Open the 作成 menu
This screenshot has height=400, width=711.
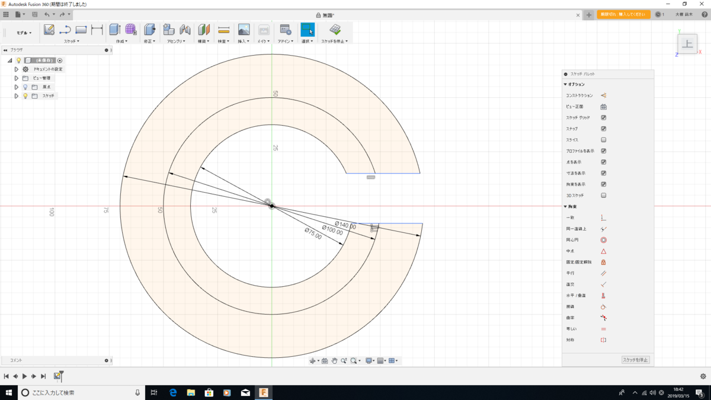pos(121,41)
